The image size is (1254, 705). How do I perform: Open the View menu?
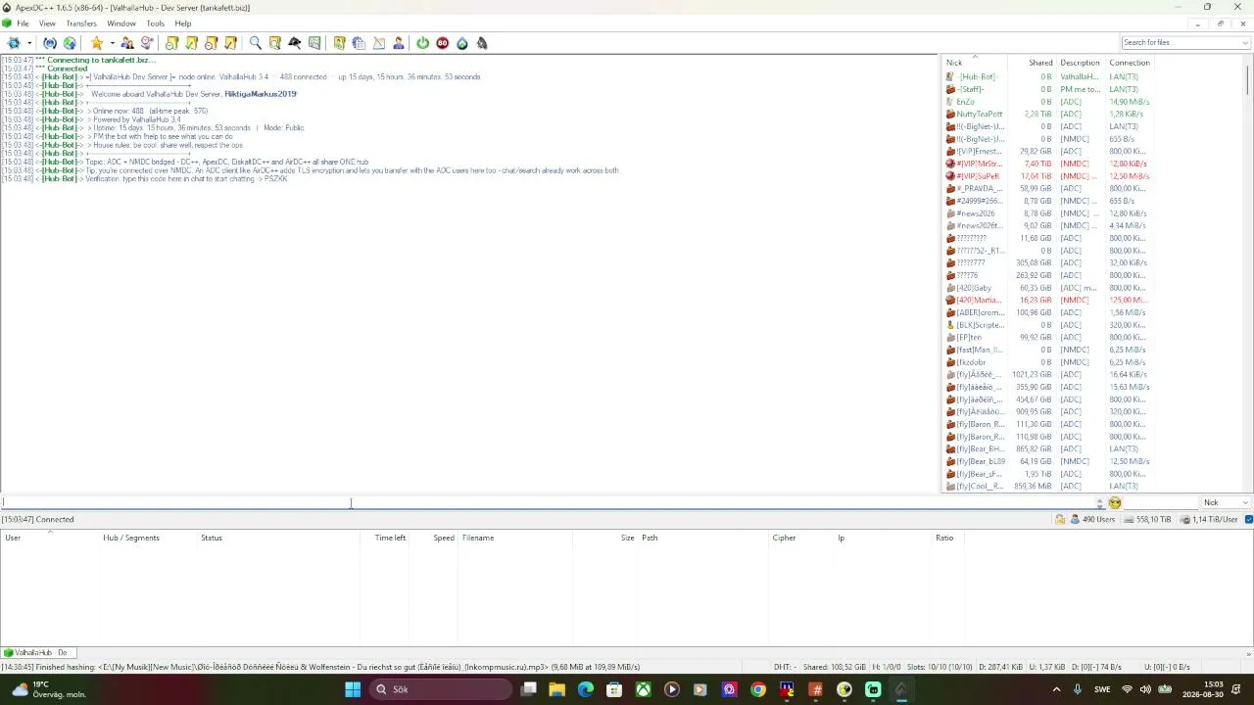(x=47, y=23)
